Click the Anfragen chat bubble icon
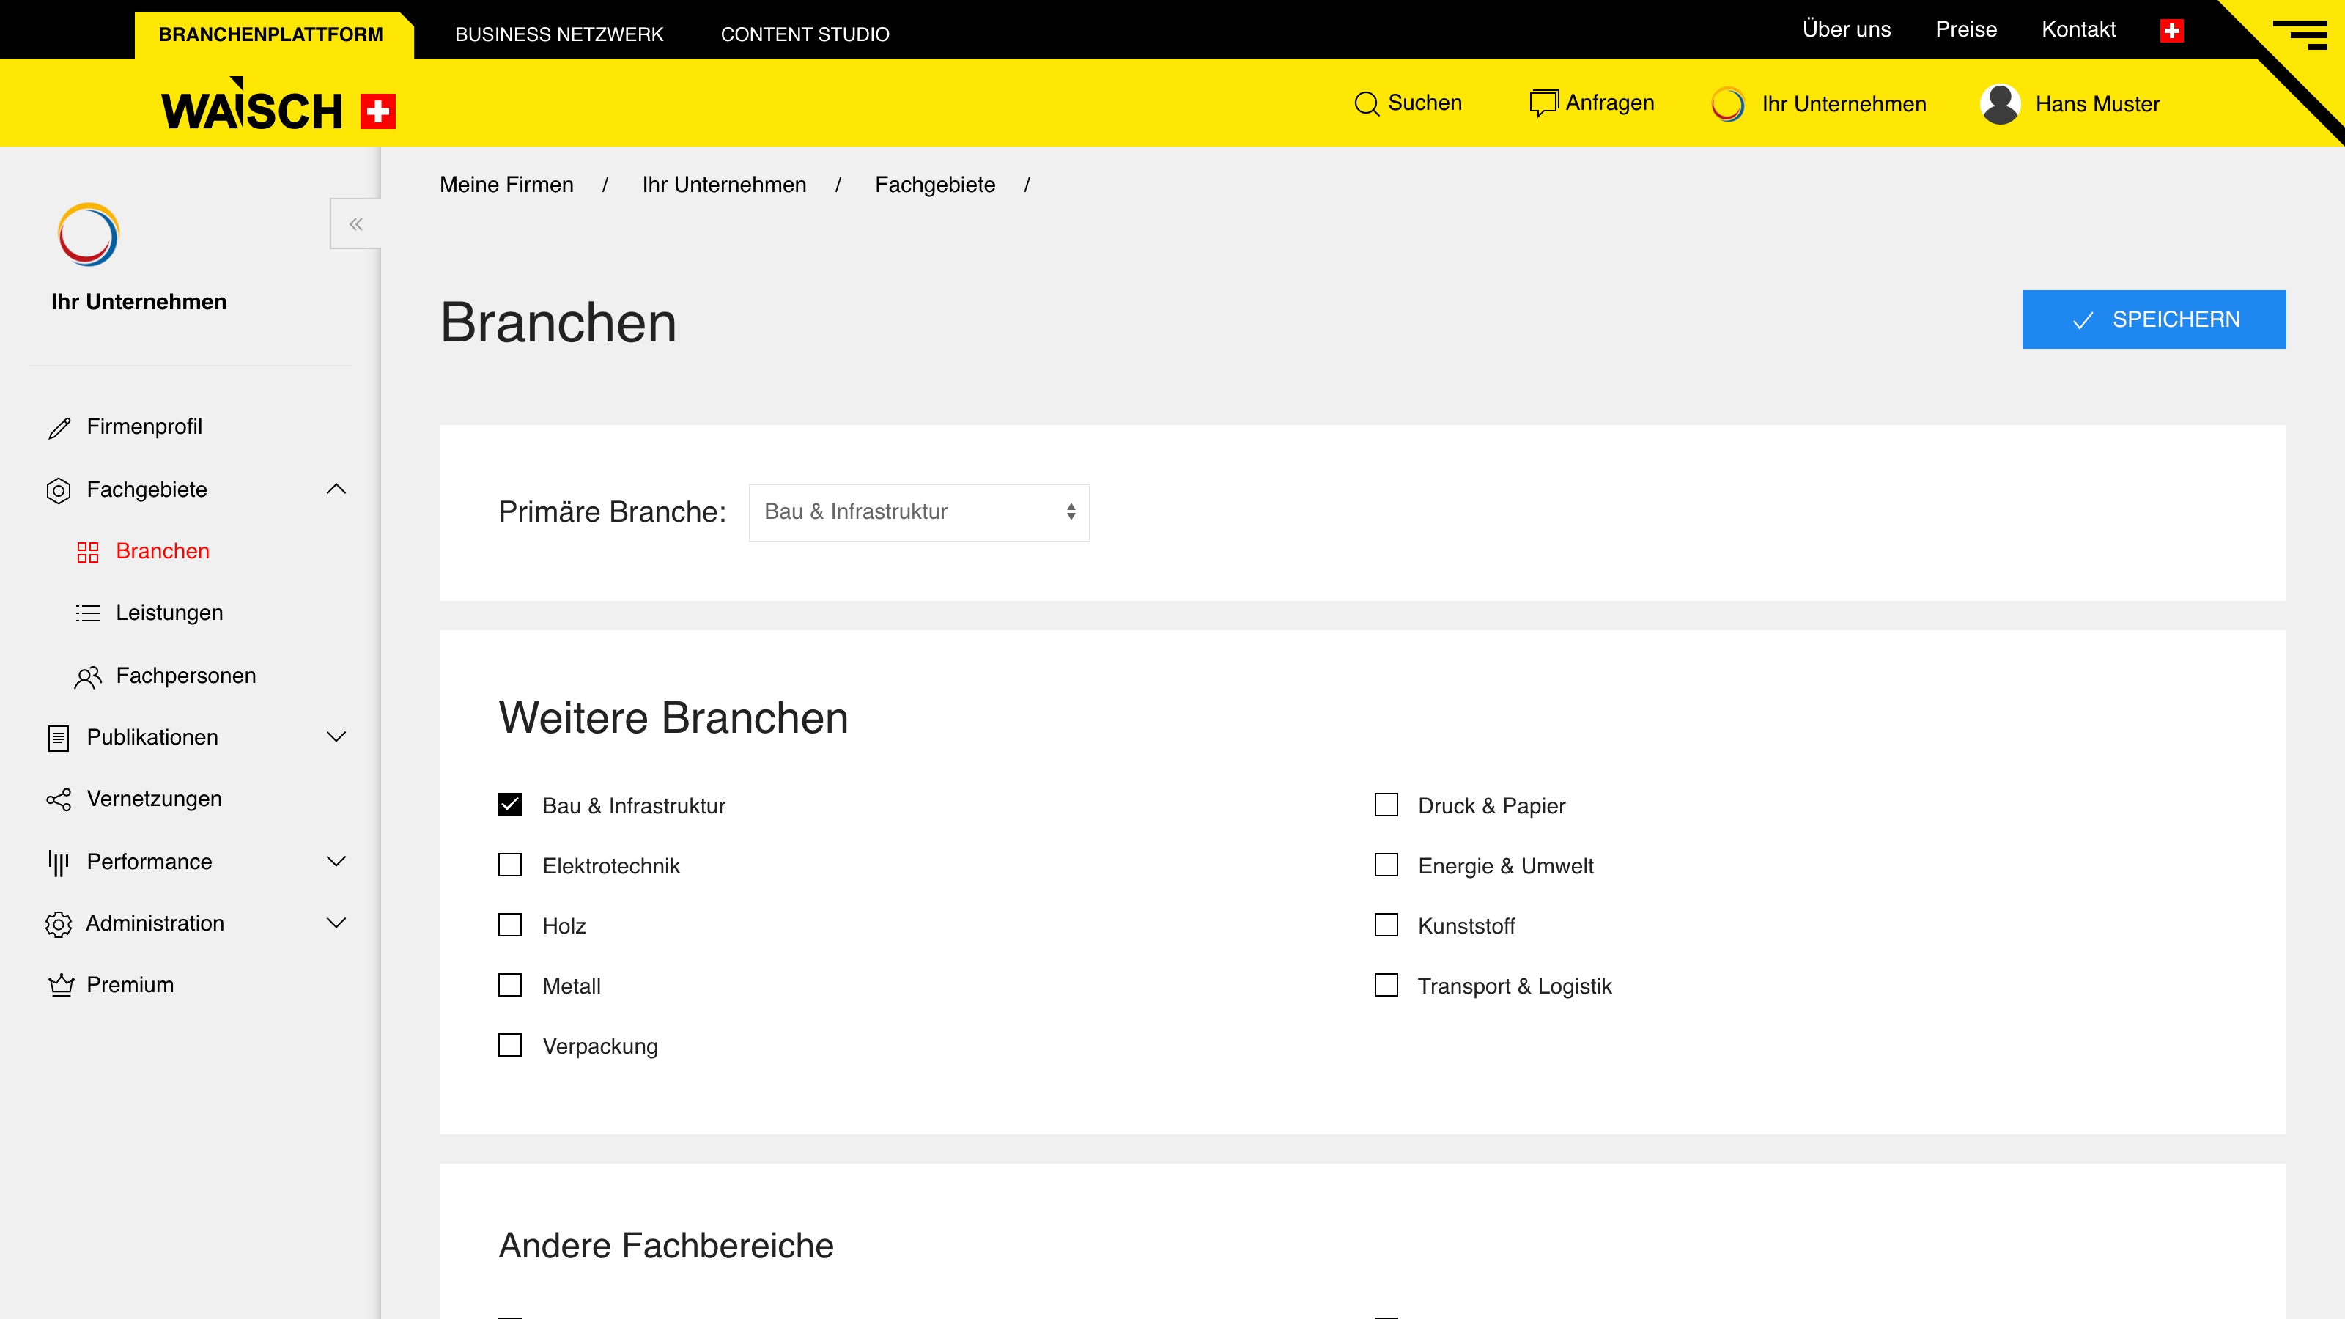Screen dimensions: 2345x1319 (x=1544, y=103)
